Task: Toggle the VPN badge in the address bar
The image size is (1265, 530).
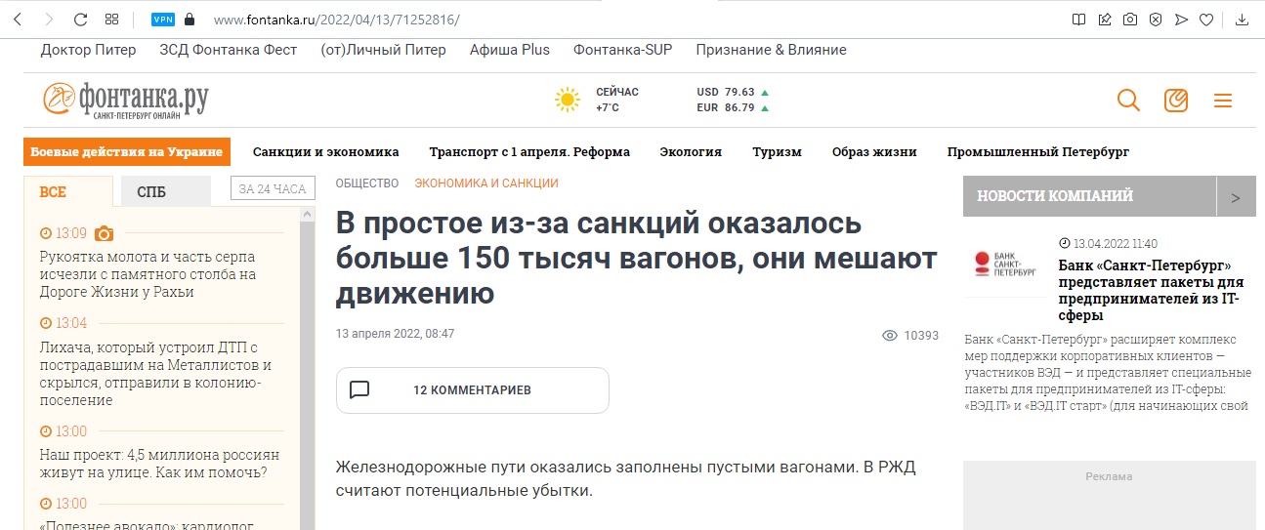Action: tap(163, 20)
